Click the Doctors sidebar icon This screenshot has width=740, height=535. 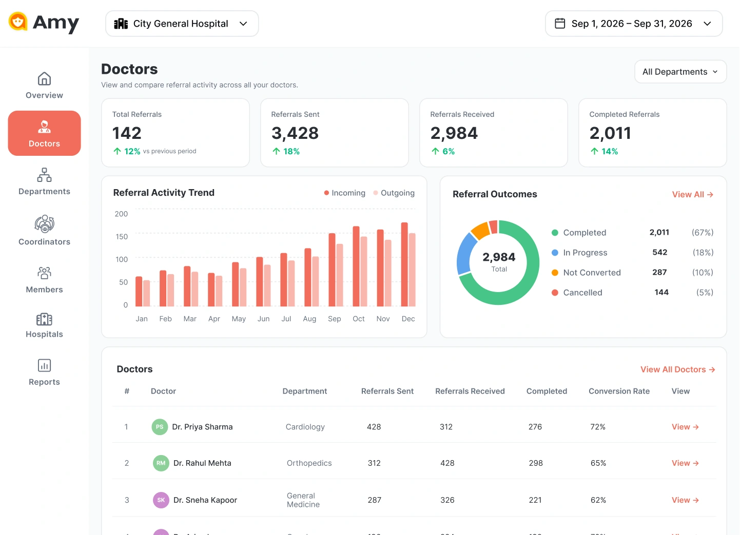tap(44, 127)
